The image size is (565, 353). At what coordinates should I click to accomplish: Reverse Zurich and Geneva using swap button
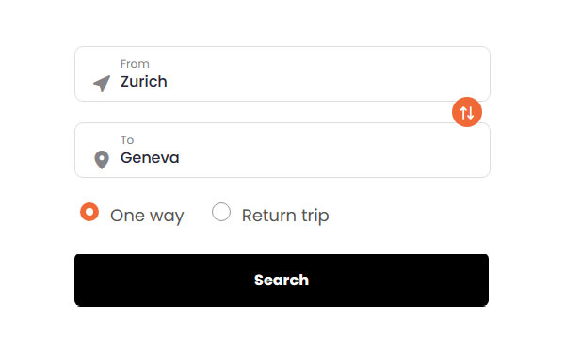(467, 112)
